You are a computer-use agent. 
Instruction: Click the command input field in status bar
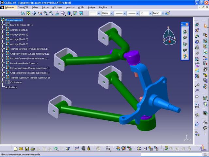[x=171, y=154]
